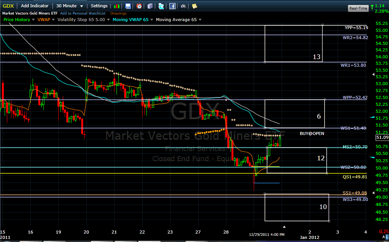Click the YPP=55.19 pivot label
Screen dimensions: 389x242
pyautogui.click(x=356, y=28)
